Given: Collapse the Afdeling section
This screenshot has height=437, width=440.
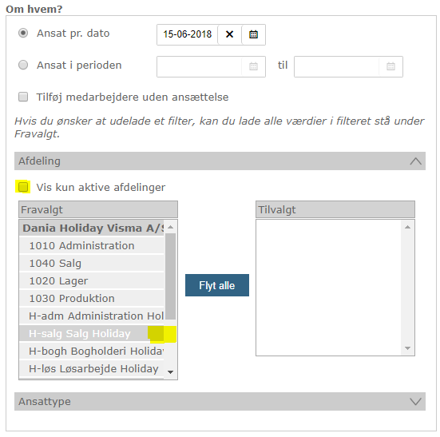Looking at the screenshot, I should (x=415, y=161).
